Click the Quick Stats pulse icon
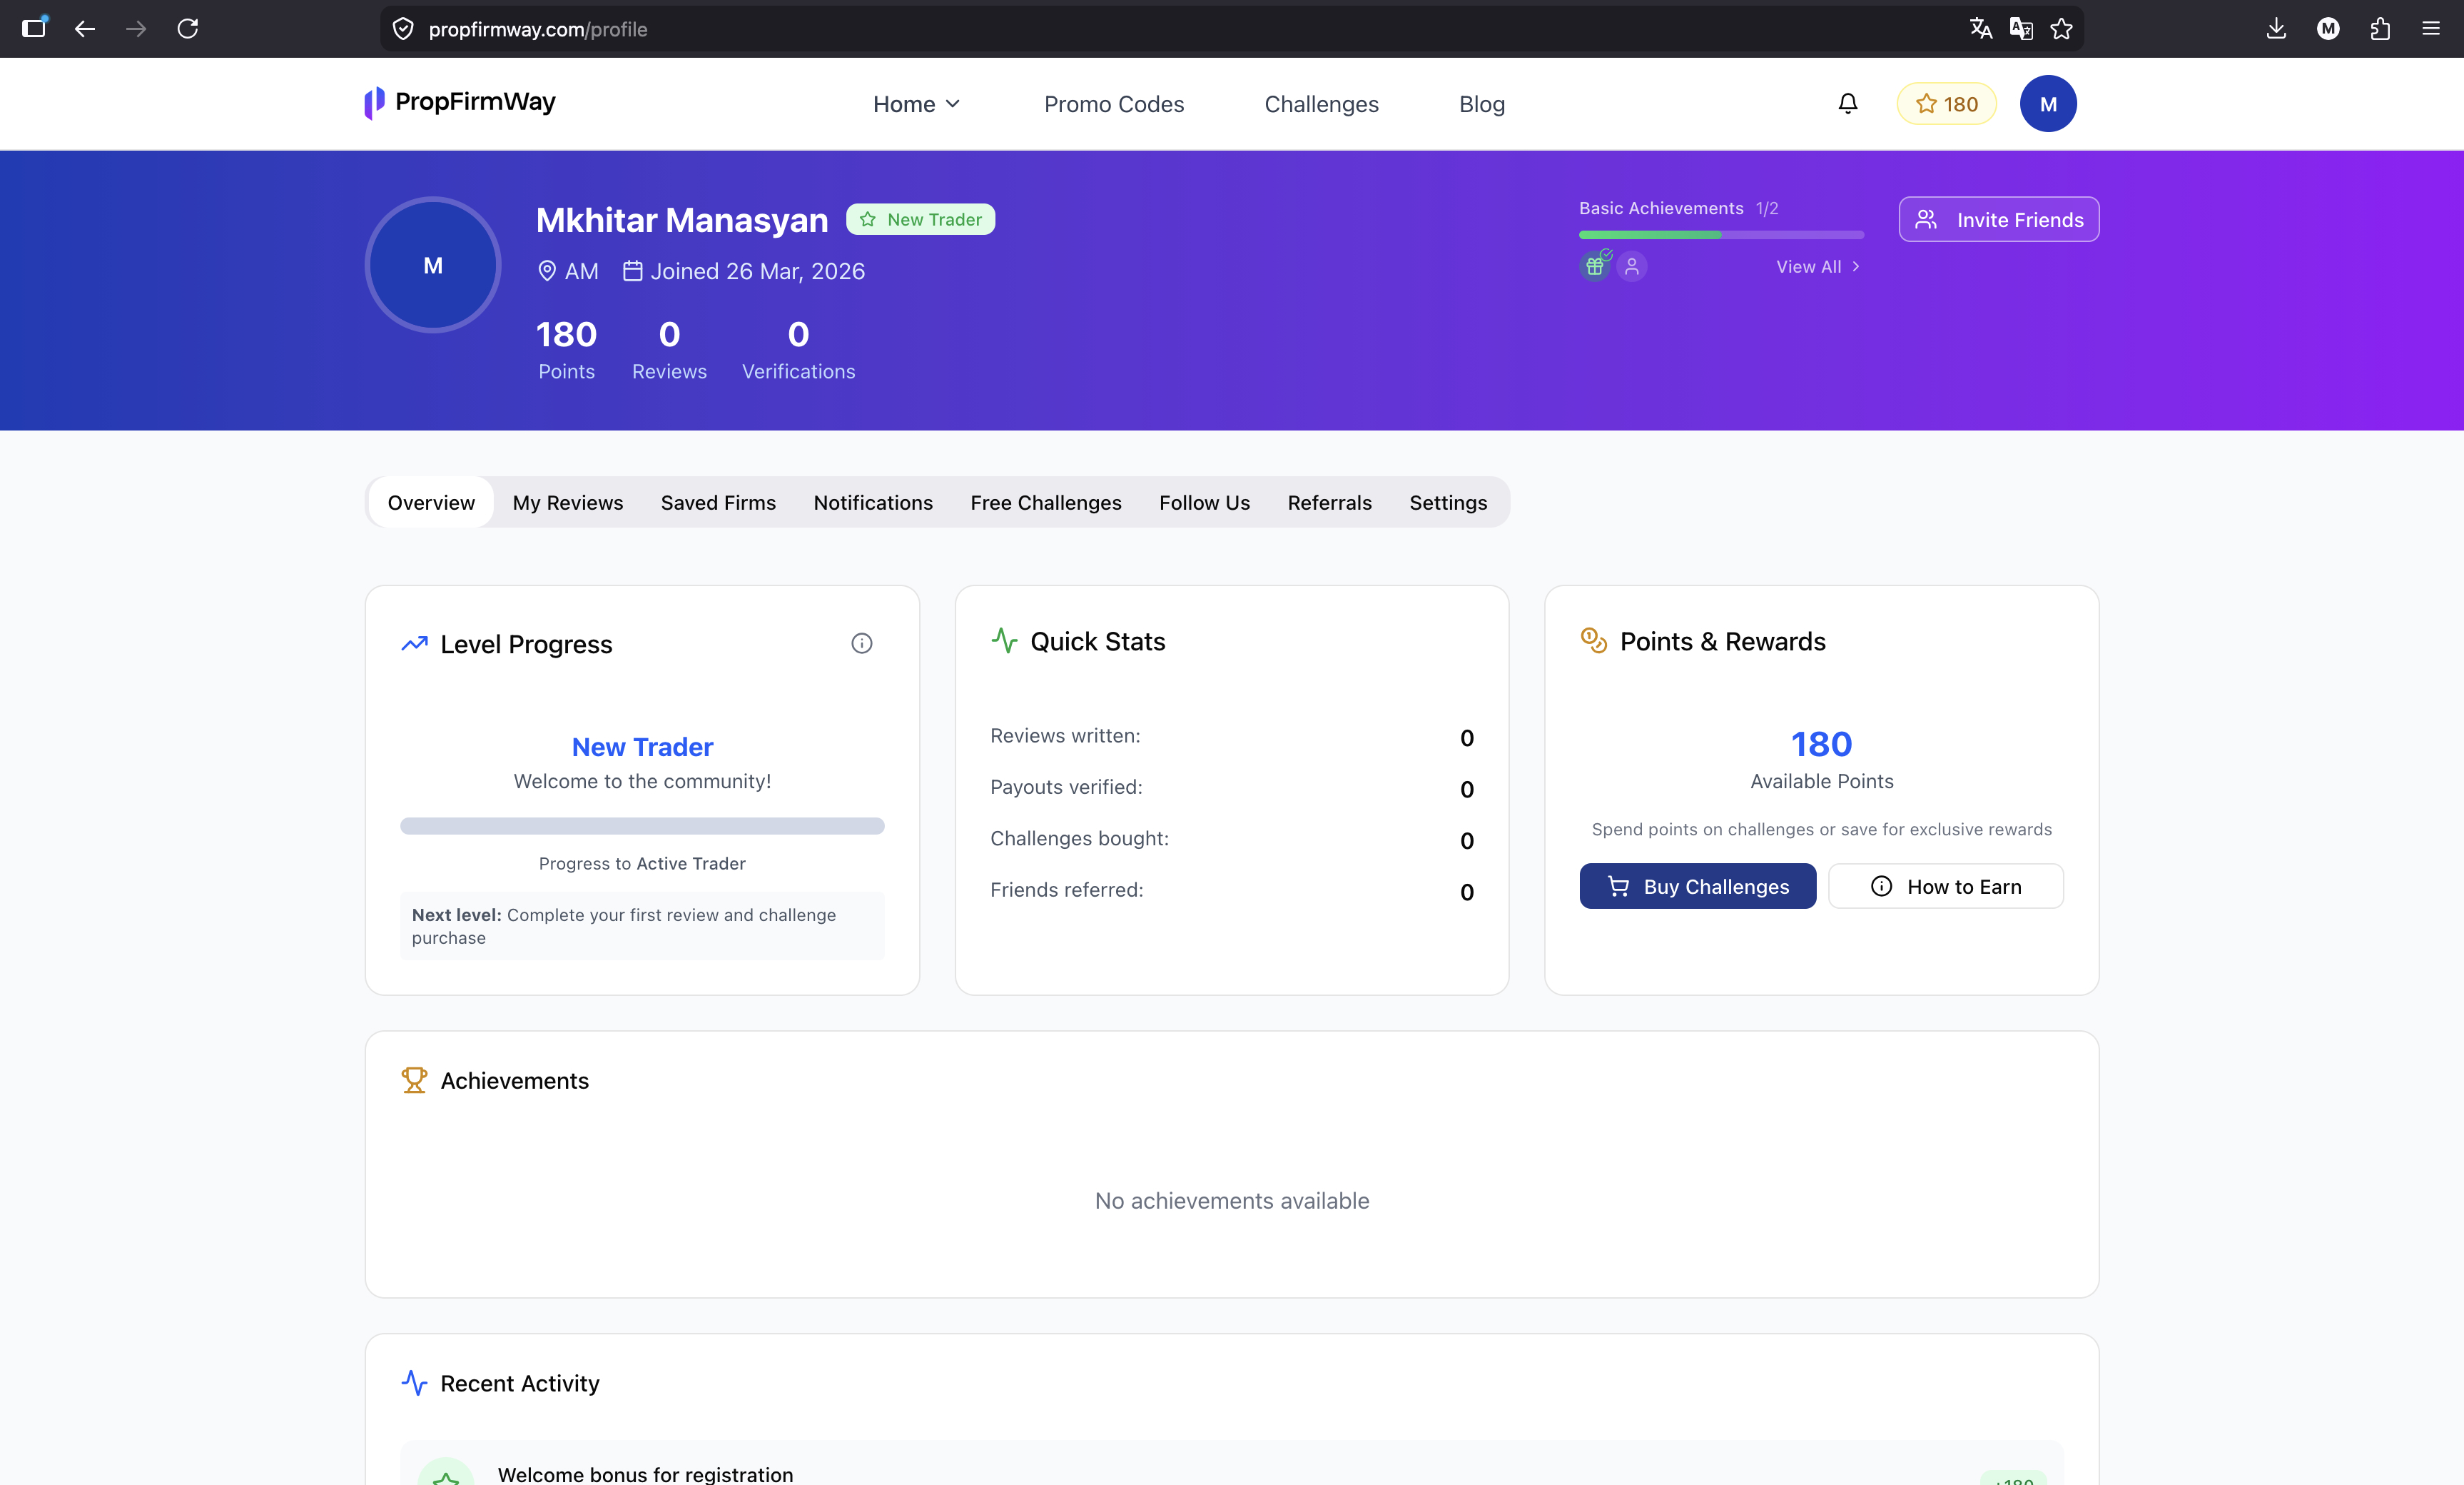 tap(1004, 640)
